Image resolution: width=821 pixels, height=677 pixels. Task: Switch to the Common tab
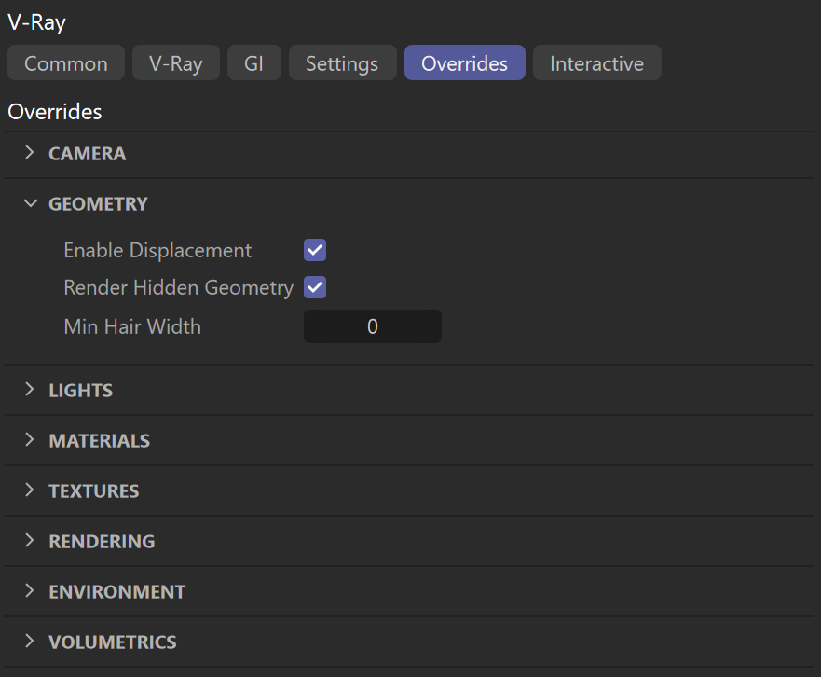[66, 62]
